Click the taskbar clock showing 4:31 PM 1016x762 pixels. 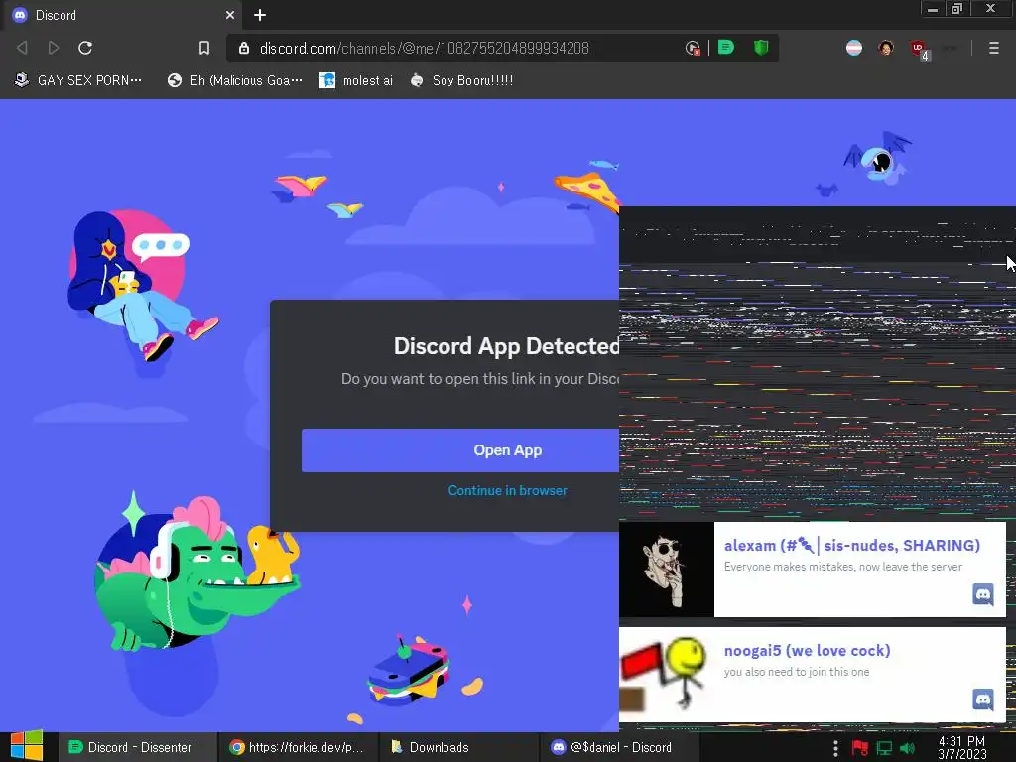point(962,747)
